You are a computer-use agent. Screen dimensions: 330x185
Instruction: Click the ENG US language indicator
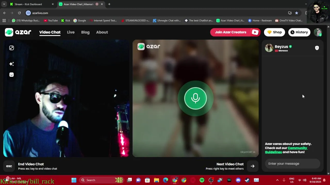point(292,180)
